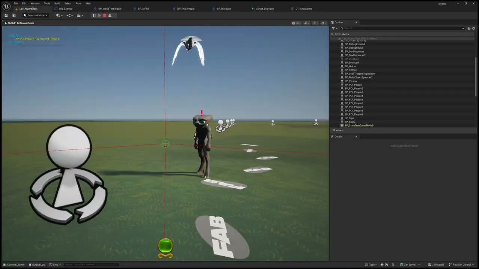This screenshot has width=479, height=269.
Task: Close the Details panel tab
Action: (x=356, y=137)
